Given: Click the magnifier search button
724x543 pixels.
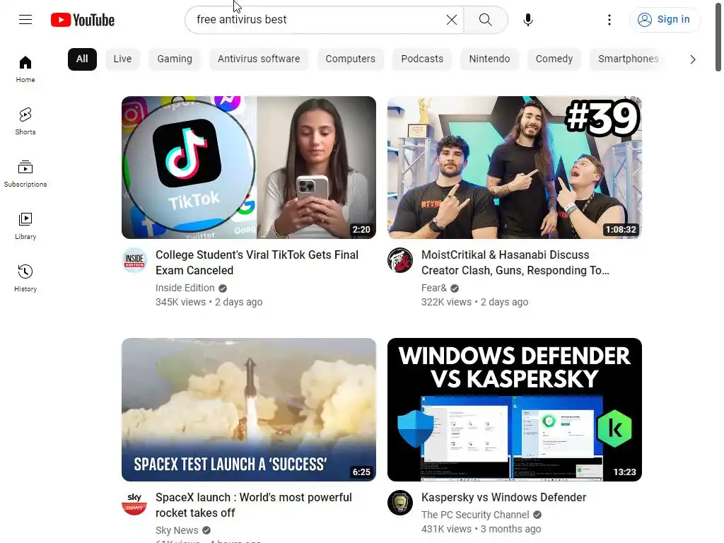Looking at the screenshot, I should tap(485, 19).
